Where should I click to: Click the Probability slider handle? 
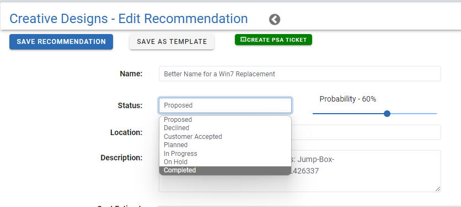pyautogui.click(x=387, y=114)
